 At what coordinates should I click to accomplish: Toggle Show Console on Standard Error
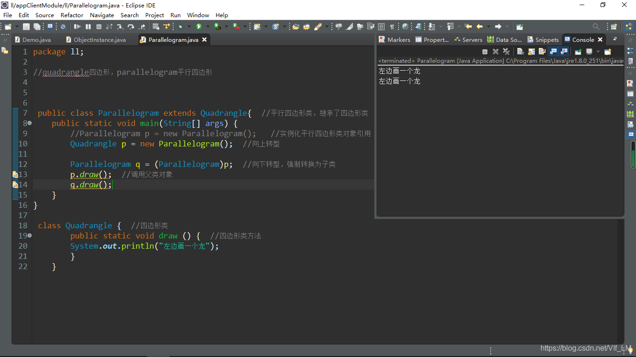[564, 52]
